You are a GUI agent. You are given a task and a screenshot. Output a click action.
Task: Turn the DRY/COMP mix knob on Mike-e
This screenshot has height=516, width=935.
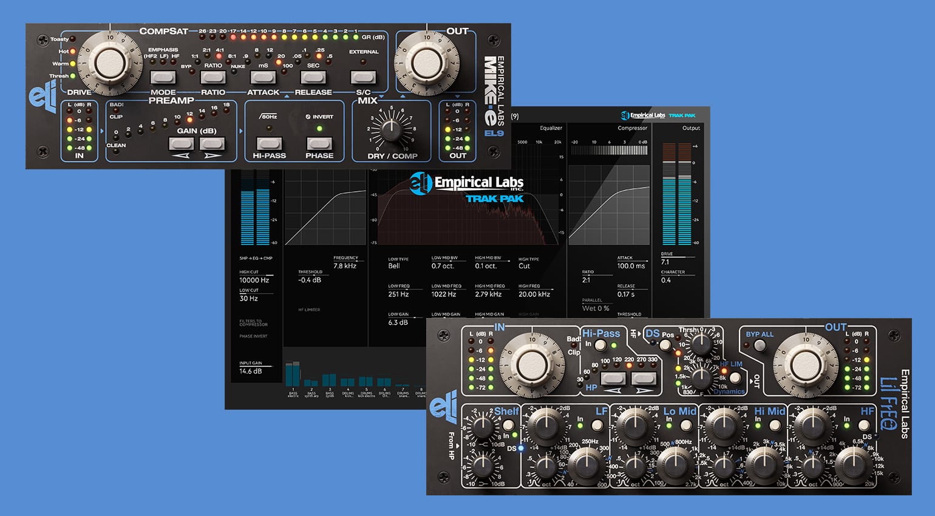point(392,129)
